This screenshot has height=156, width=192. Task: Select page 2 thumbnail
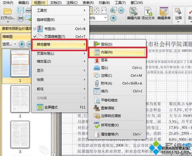[20, 99]
